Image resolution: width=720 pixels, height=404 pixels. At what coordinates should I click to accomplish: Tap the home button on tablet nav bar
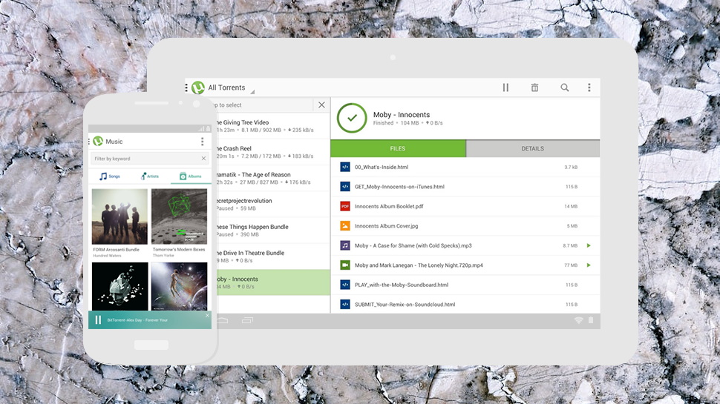pyautogui.click(x=223, y=320)
